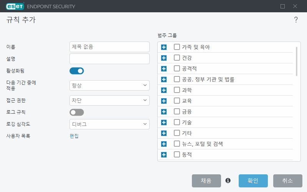
Task: Check the 뉴스, 포털 및 검색 checkbox
Action: point(177,144)
